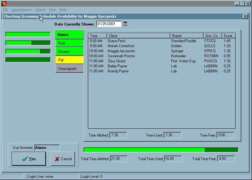252x180 pixels.
Task: Click the Time Free 0:00 field
Action: click(x=225, y=135)
